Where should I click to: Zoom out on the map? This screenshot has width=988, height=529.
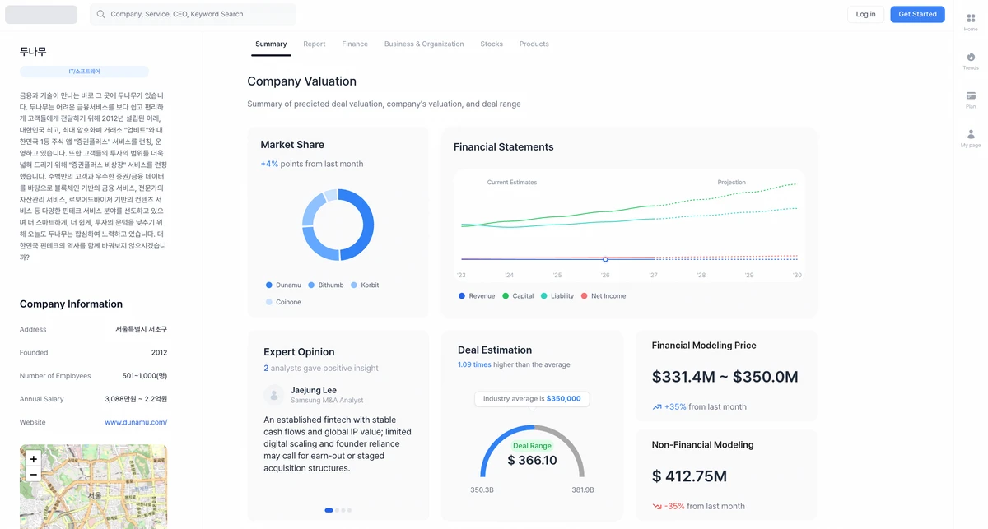pos(34,475)
